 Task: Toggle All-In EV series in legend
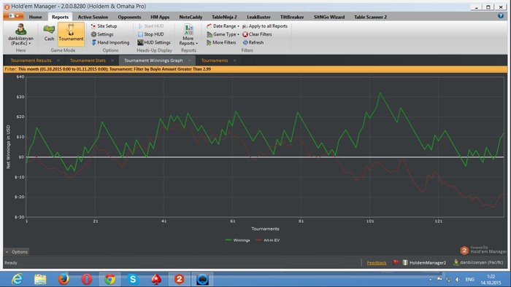point(268,240)
